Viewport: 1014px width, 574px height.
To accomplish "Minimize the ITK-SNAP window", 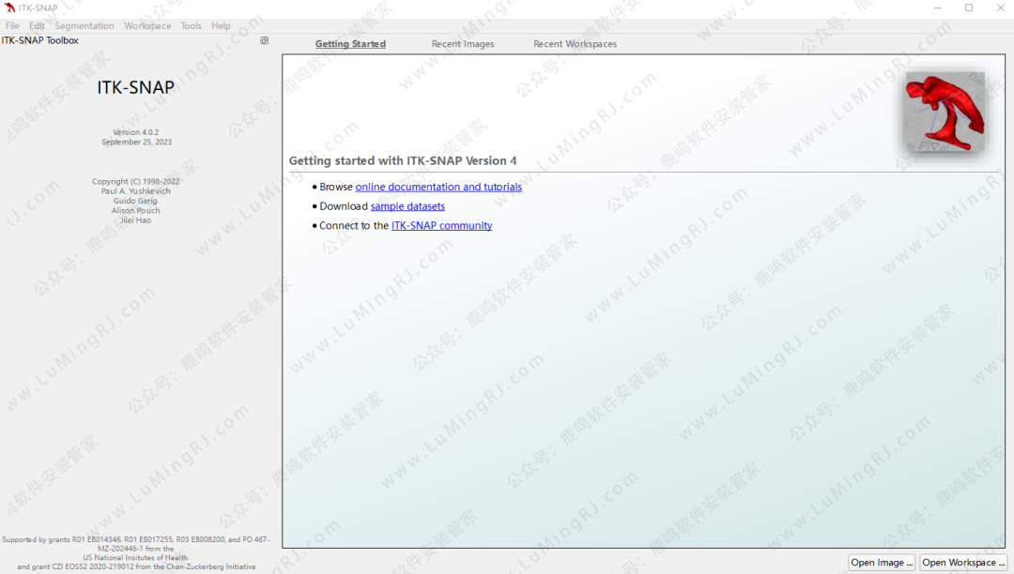I will point(937,8).
